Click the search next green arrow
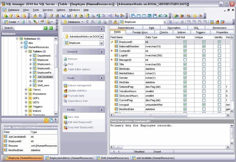Screen dimensions: 236x162 [x=51, y=28]
